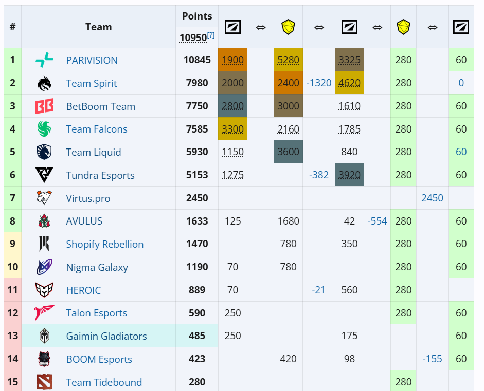Open the Talon Esports link

pos(96,313)
